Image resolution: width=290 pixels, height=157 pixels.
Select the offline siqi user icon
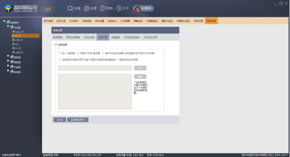click(x=13, y=44)
